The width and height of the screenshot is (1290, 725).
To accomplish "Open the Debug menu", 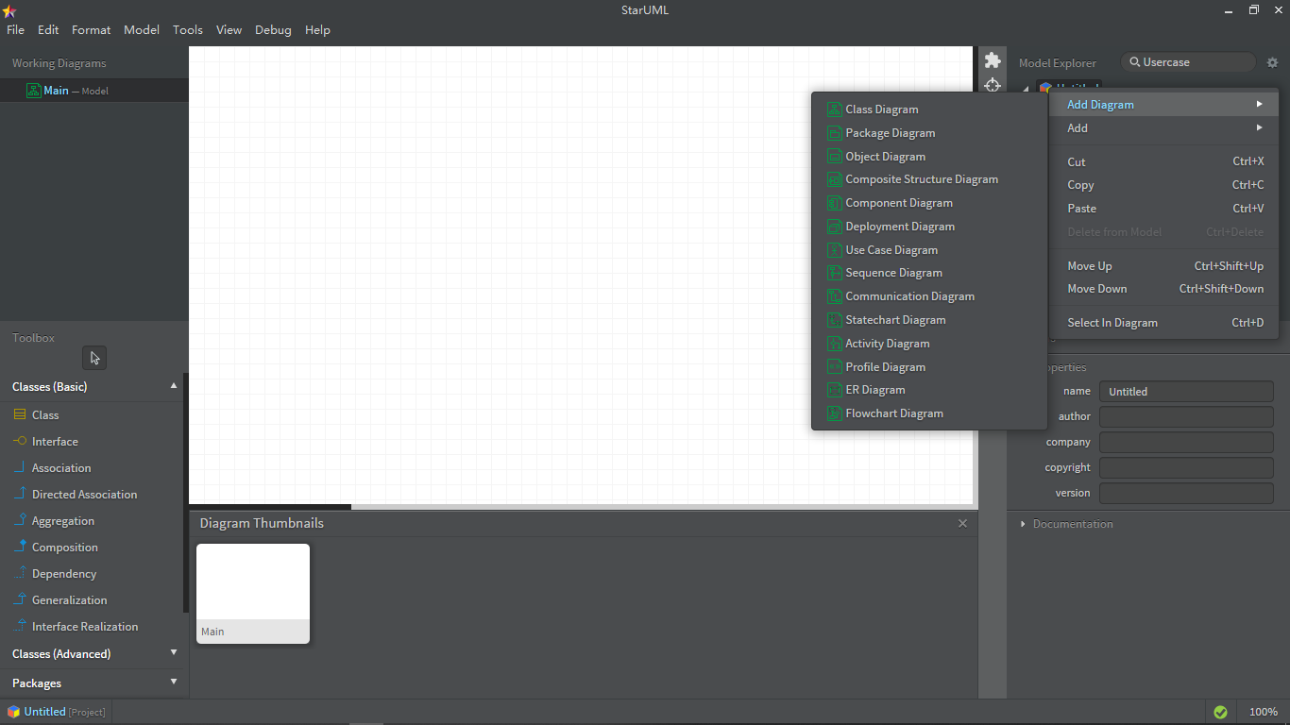I will point(273,30).
